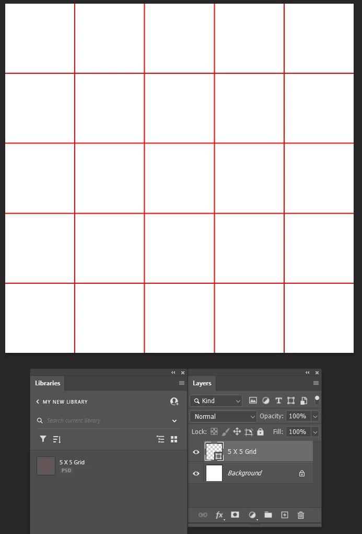Filter layers by type layers

coord(278,400)
